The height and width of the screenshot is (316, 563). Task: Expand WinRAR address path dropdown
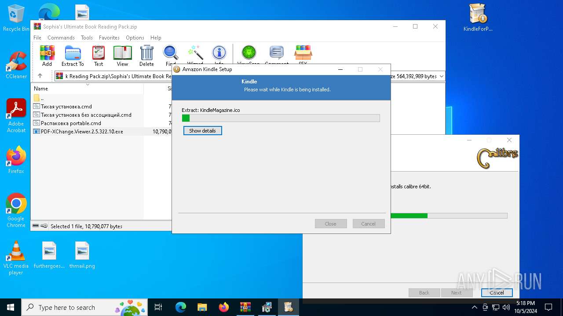click(441, 76)
